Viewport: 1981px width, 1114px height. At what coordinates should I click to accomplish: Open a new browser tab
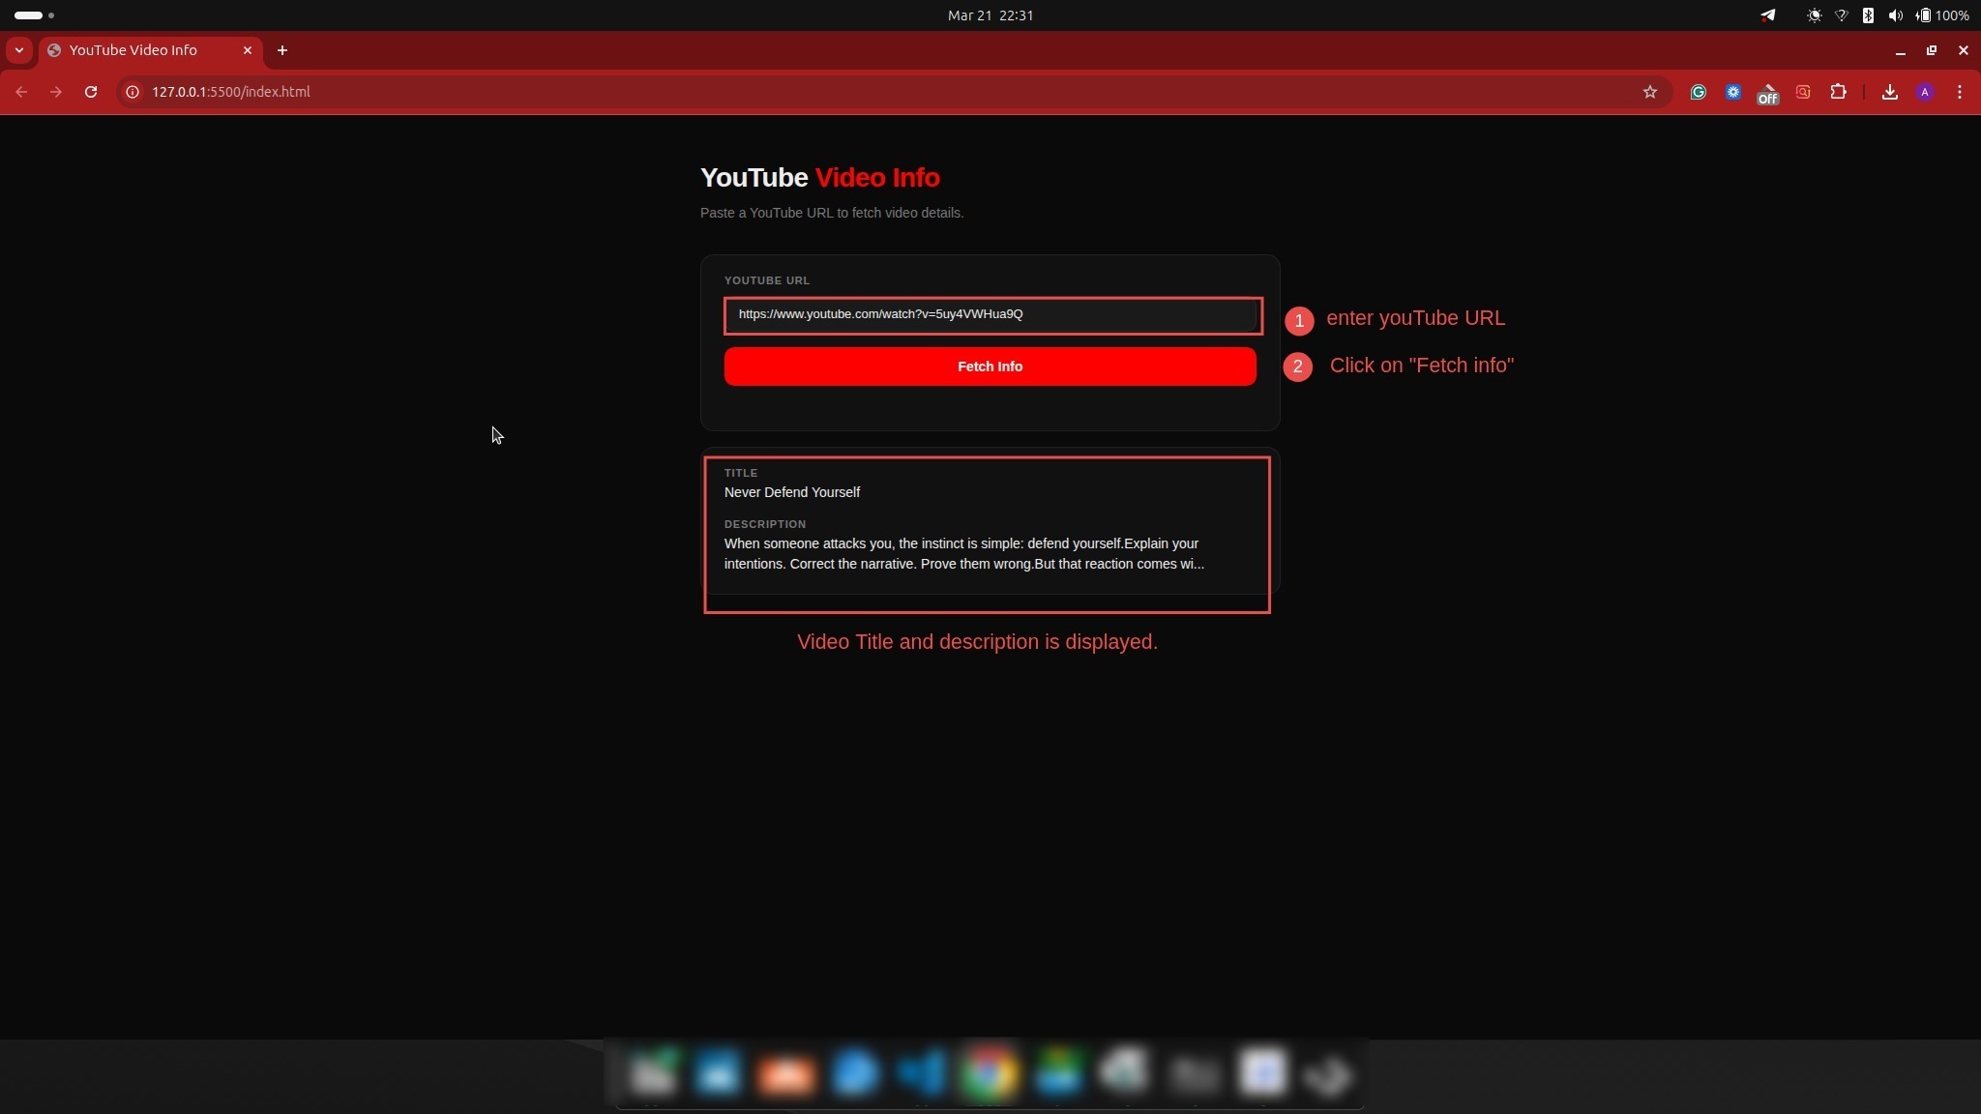click(x=282, y=50)
